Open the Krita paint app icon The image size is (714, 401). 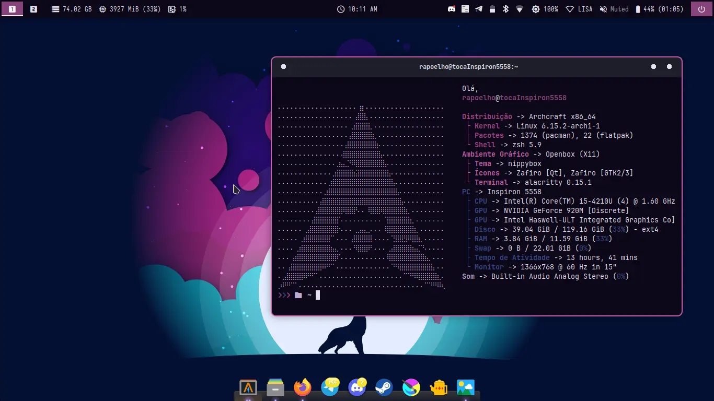411,387
